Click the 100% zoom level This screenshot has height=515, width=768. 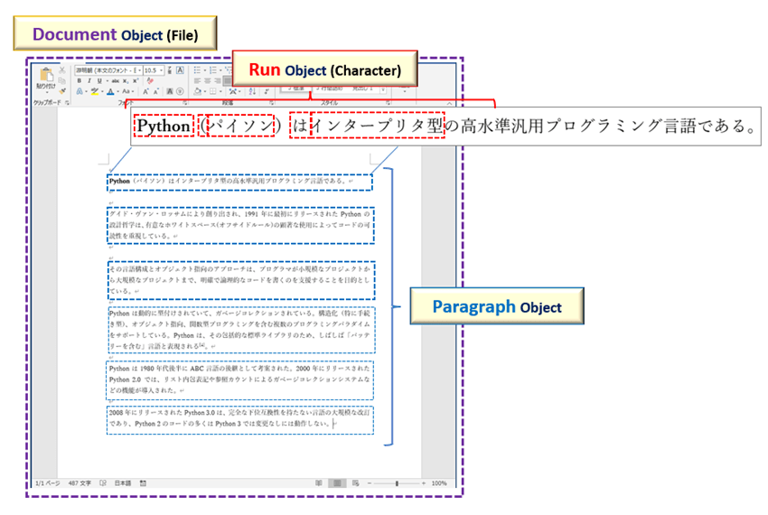point(439,483)
